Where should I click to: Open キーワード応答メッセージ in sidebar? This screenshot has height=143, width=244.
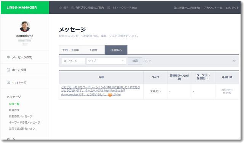[x=24, y=122]
